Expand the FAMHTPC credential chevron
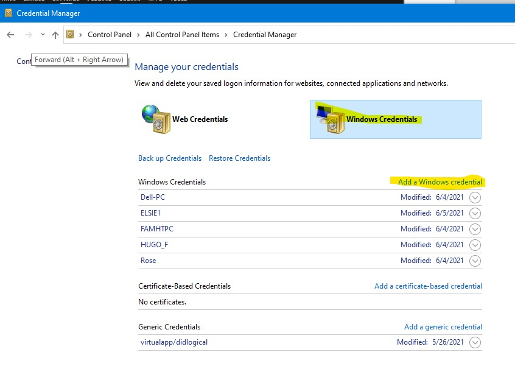Screen dimensions: 515x369 point(475,229)
